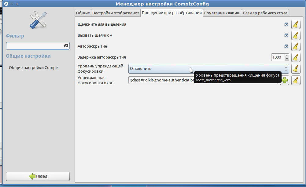Decrease Задержка автораскрытия with down arrow

point(287,59)
